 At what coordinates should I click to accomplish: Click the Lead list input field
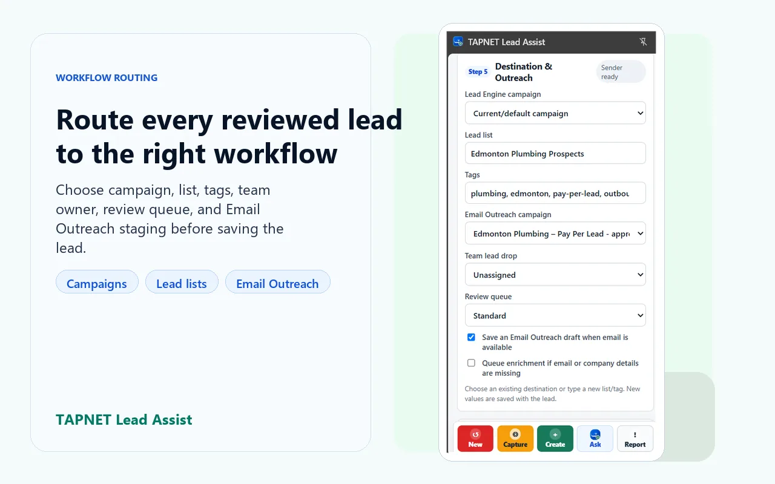pyautogui.click(x=555, y=153)
